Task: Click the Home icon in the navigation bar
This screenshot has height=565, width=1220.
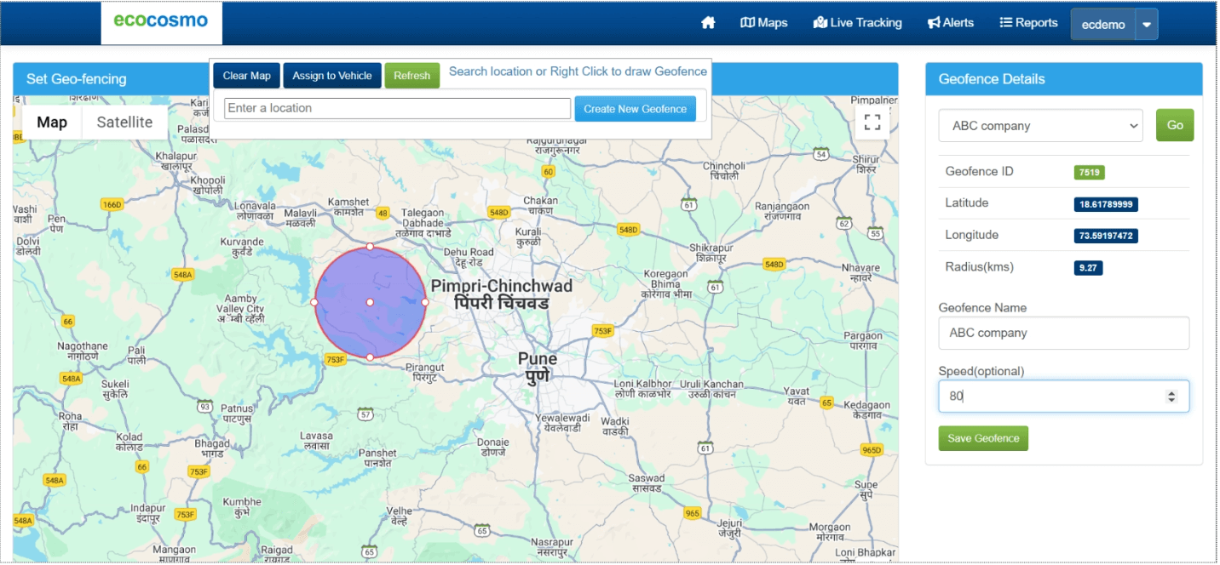Action: tap(708, 23)
